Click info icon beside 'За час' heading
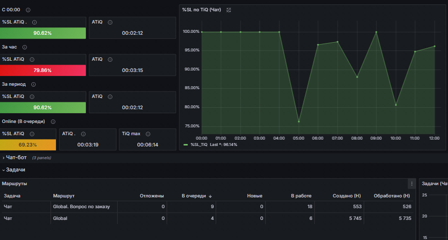The width and height of the screenshot is (448, 240). tap(25, 47)
